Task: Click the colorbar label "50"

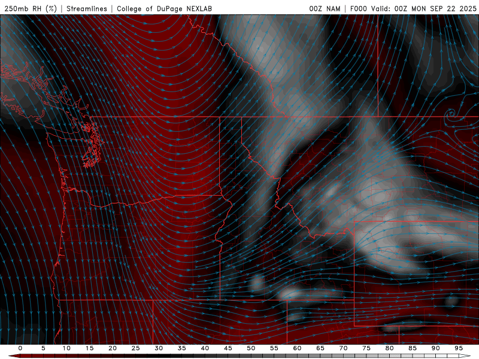Action: [x=251, y=348]
